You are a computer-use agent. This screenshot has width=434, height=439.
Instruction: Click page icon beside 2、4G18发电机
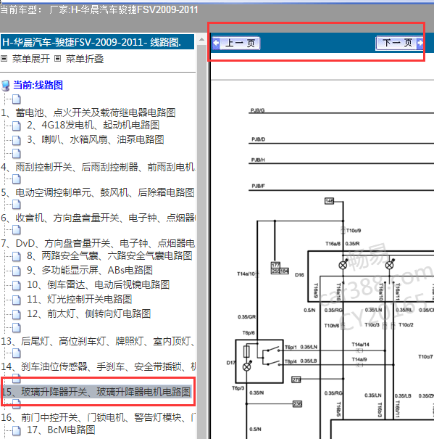16,126
